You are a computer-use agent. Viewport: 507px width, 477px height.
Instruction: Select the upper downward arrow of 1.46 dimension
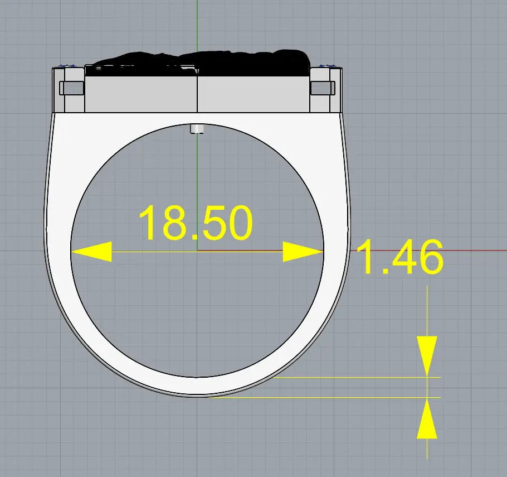427,355
